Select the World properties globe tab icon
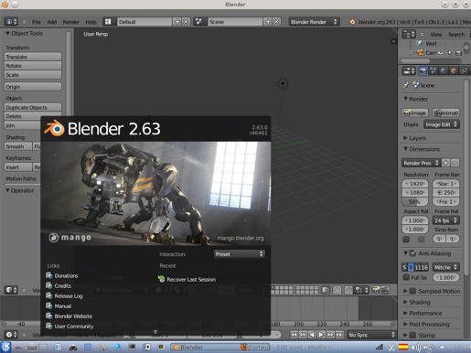Screen dimensions: 471x353 [444, 70]
